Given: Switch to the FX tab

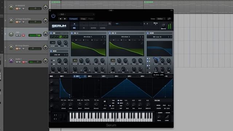Looking at the screenshot, I should tap(84, 26).
